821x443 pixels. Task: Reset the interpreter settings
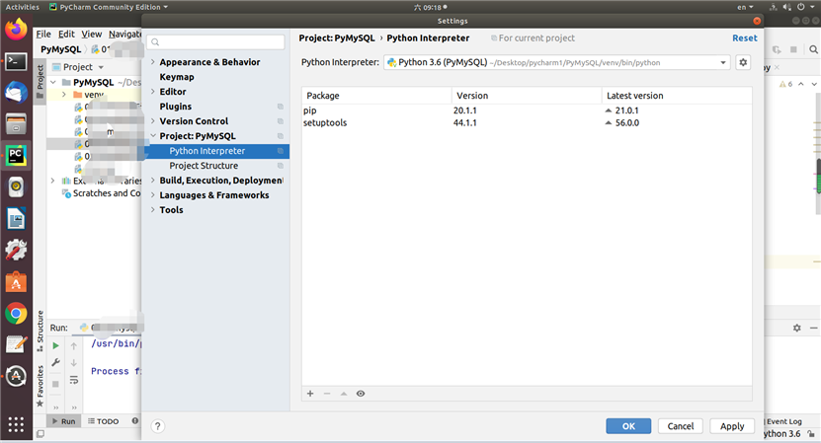[745, 38]
